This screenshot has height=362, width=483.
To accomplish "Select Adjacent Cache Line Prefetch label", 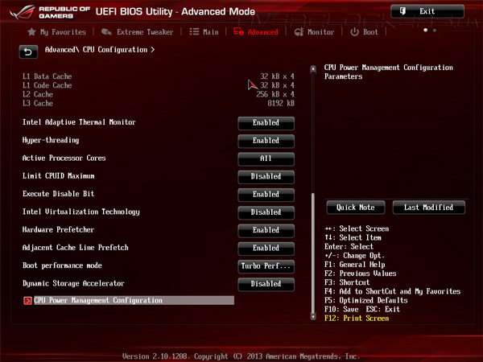I will pos(75,248).
